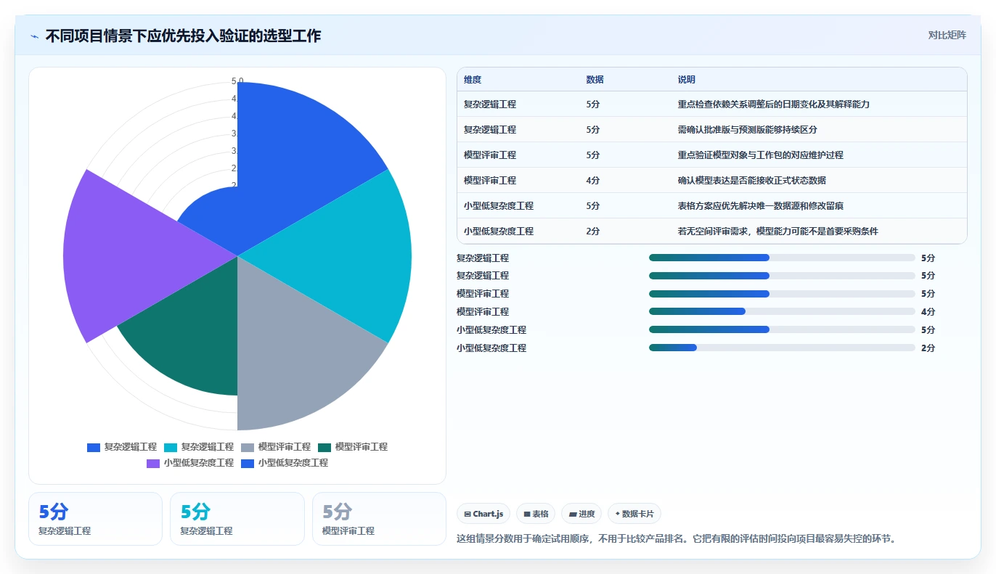996x574 pixels.
Task: Open the cyan 5分 data card
Action: click(x=237, y=519)
